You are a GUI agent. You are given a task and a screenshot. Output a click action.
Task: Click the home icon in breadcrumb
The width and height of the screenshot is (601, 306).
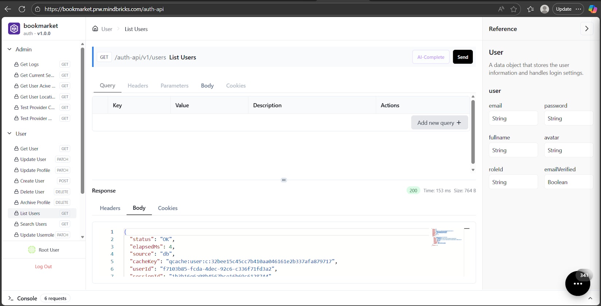[x=95, y=29]
